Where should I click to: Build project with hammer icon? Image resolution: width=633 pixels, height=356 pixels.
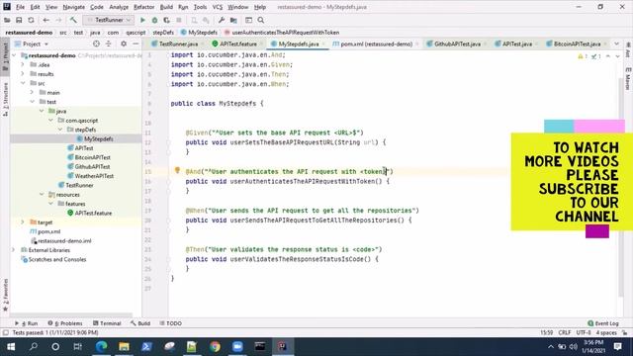pos(73,20)
